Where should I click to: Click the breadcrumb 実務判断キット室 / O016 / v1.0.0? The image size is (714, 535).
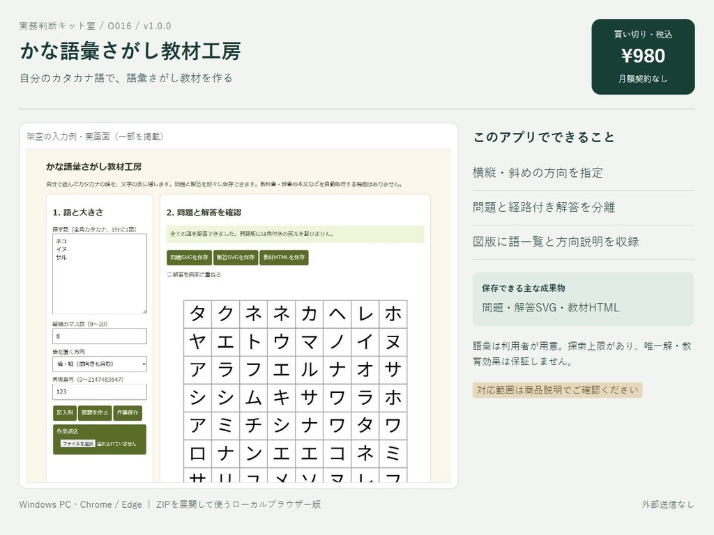click(95, 26)
